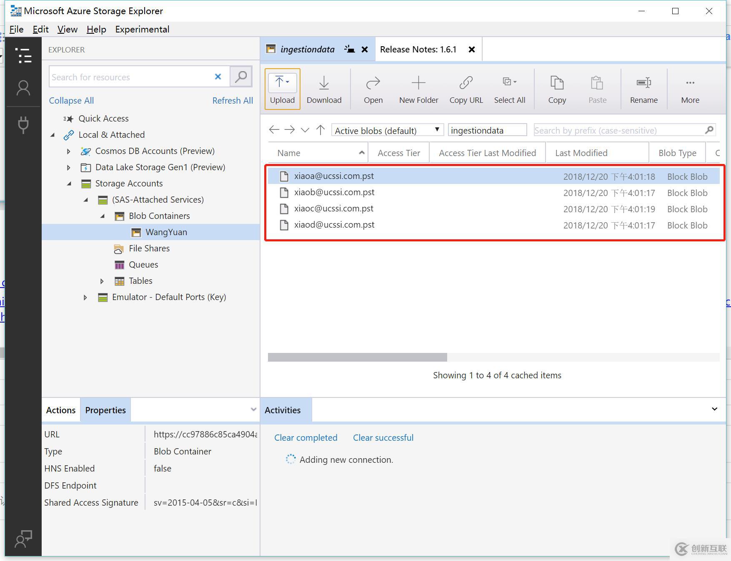Open the Edit menu
This screenshot has height=561, width=731.
pos(40,30)
